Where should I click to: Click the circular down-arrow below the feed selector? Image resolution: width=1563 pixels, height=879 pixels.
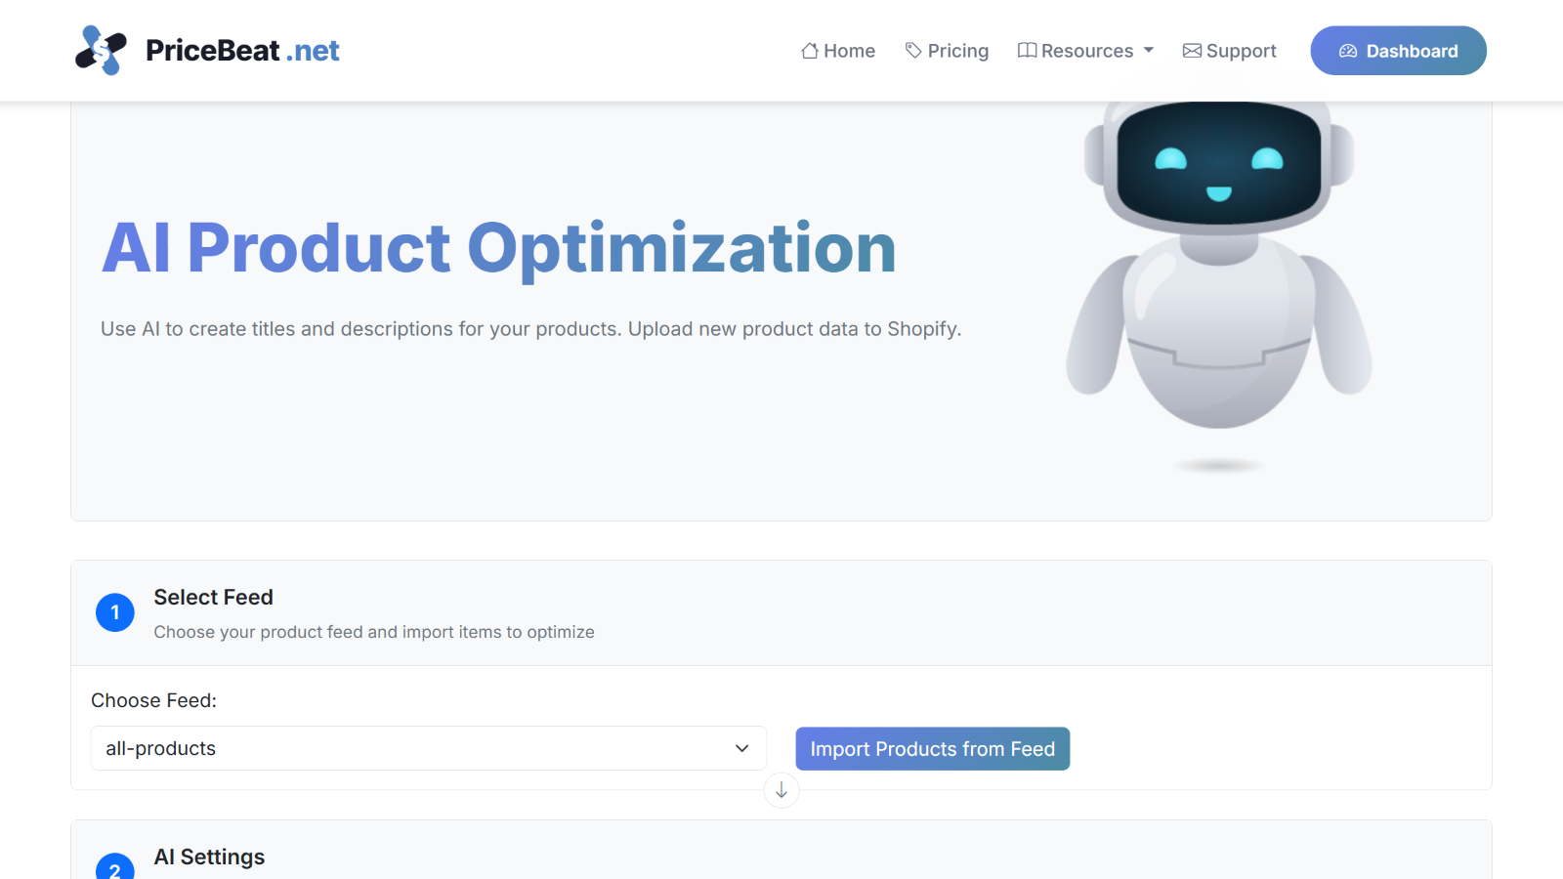point(781,791)
